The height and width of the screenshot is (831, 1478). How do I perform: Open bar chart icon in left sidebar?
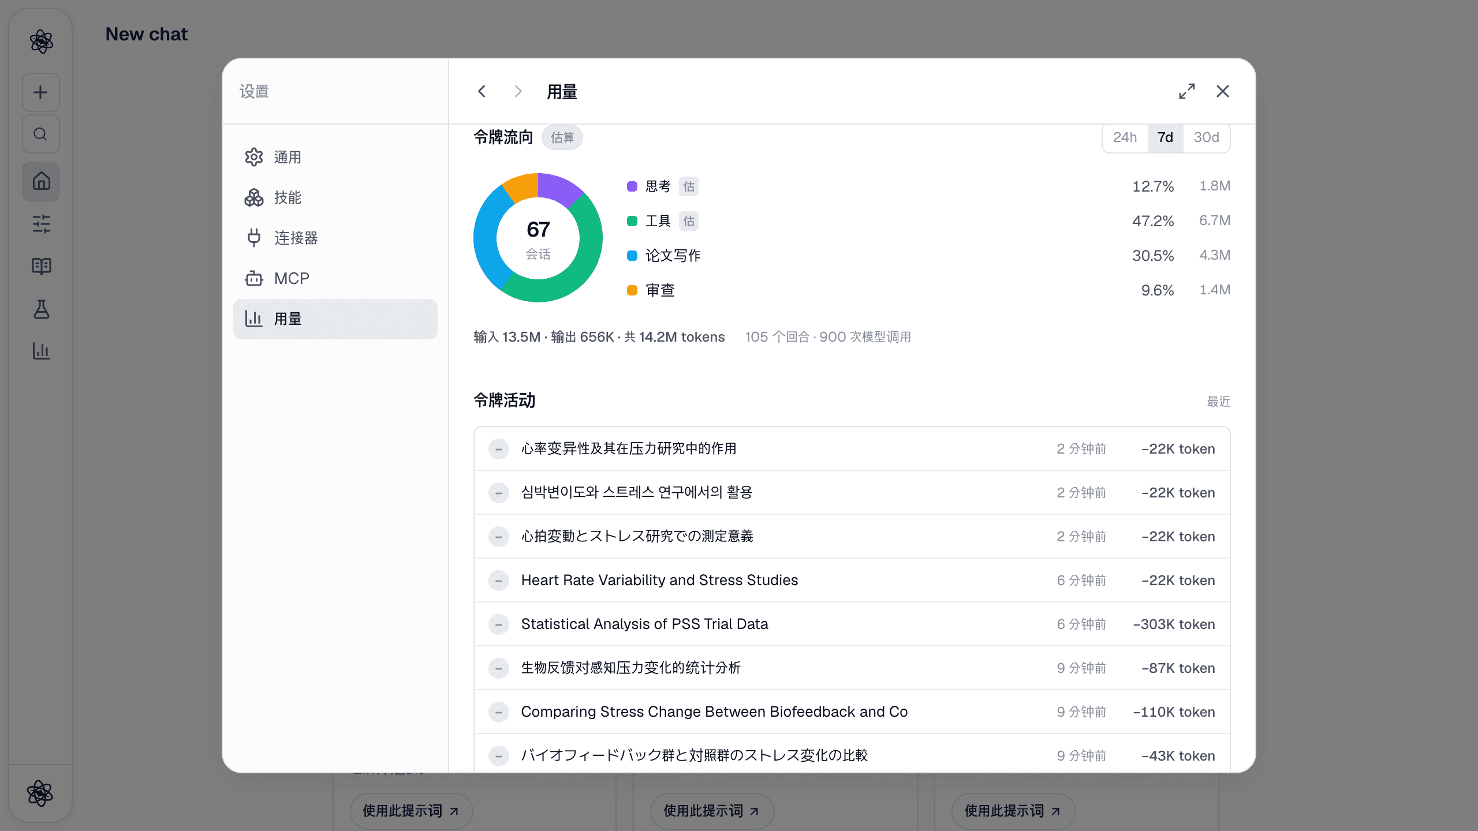click(41, 351)
